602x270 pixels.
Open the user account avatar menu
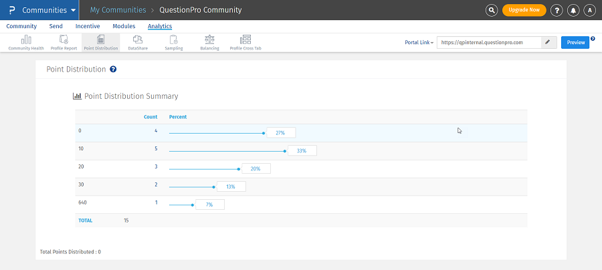point(590,10)
